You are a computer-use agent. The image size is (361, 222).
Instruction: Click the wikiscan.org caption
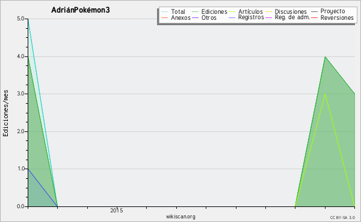coord(180,217)
